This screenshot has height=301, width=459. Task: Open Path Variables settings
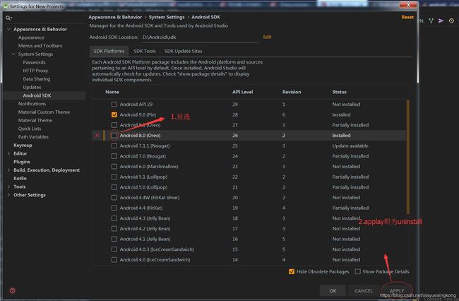(33, 137)
